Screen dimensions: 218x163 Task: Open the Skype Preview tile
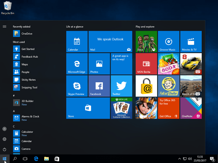tap(77, 86)
